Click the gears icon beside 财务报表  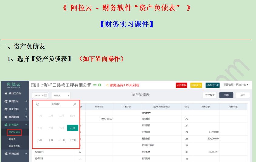pos(6,125)
